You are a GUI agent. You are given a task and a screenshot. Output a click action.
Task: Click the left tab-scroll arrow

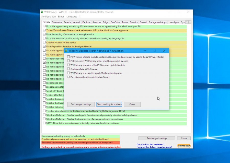186,22
